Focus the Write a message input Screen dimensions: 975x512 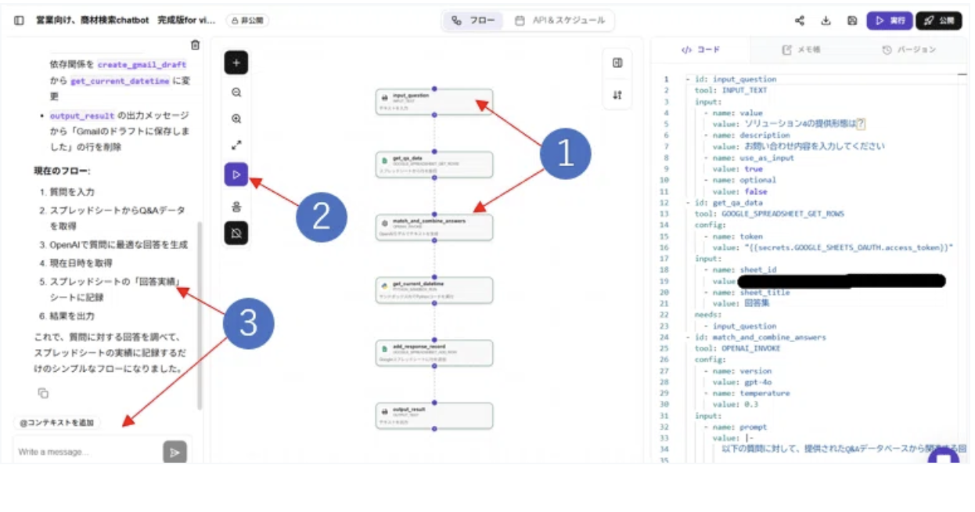coord(87,452)
